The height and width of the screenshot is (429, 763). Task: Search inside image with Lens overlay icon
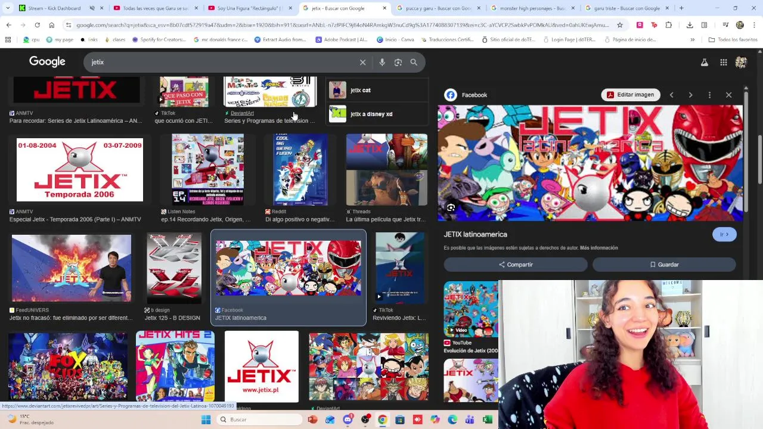coord(451,208)
